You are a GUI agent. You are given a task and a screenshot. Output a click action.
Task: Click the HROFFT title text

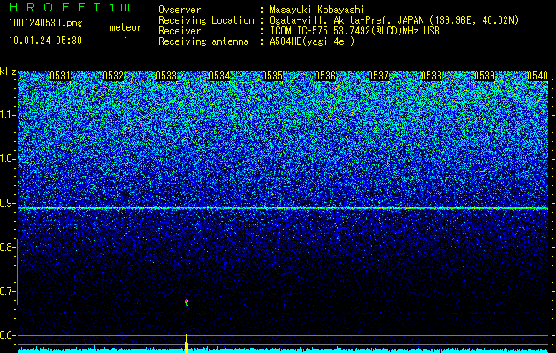coord(55,7)
